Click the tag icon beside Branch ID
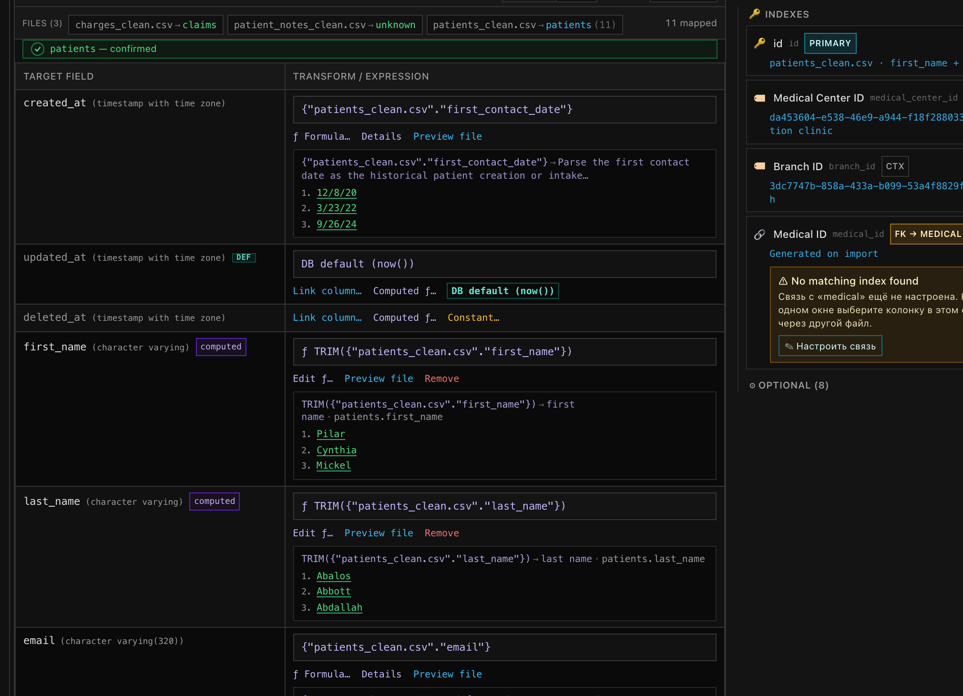 [759, 166]
